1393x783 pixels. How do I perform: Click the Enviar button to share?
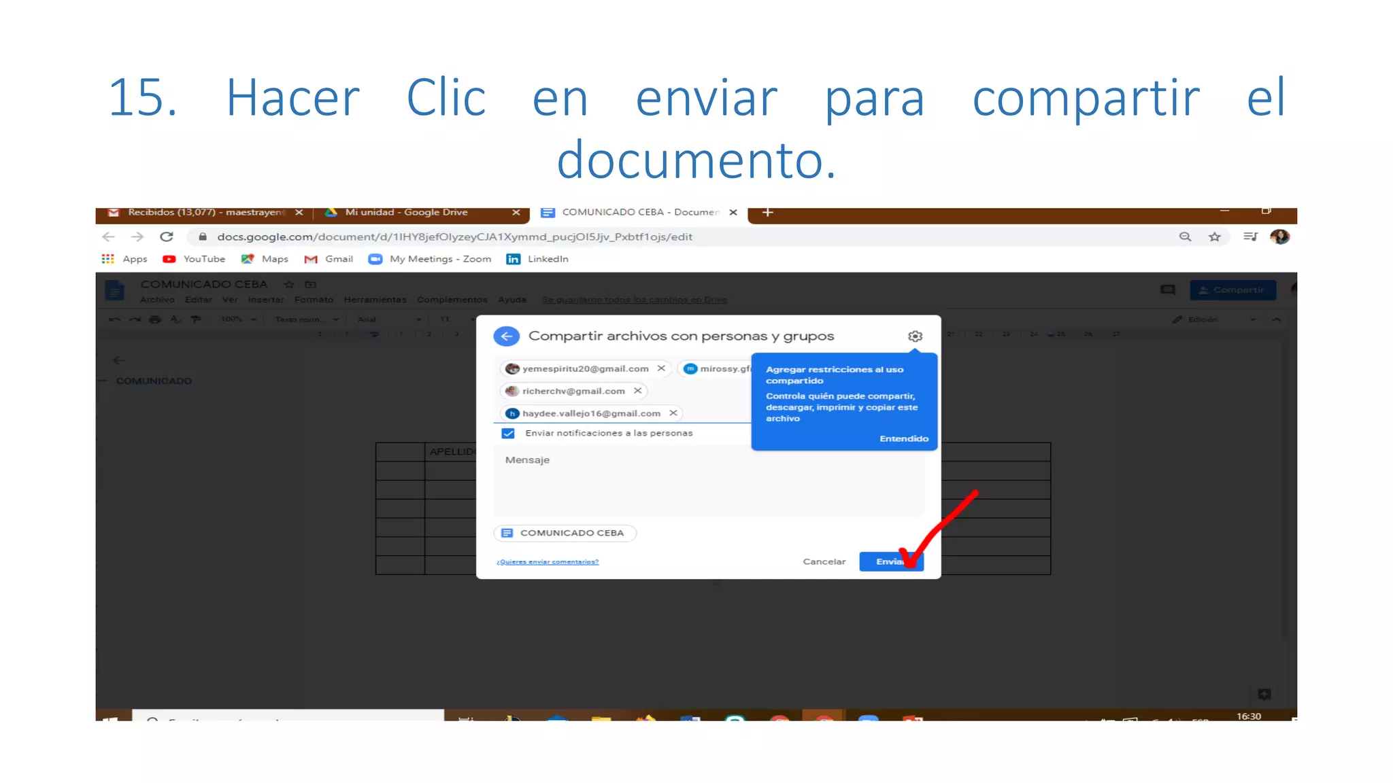point(891,561)
